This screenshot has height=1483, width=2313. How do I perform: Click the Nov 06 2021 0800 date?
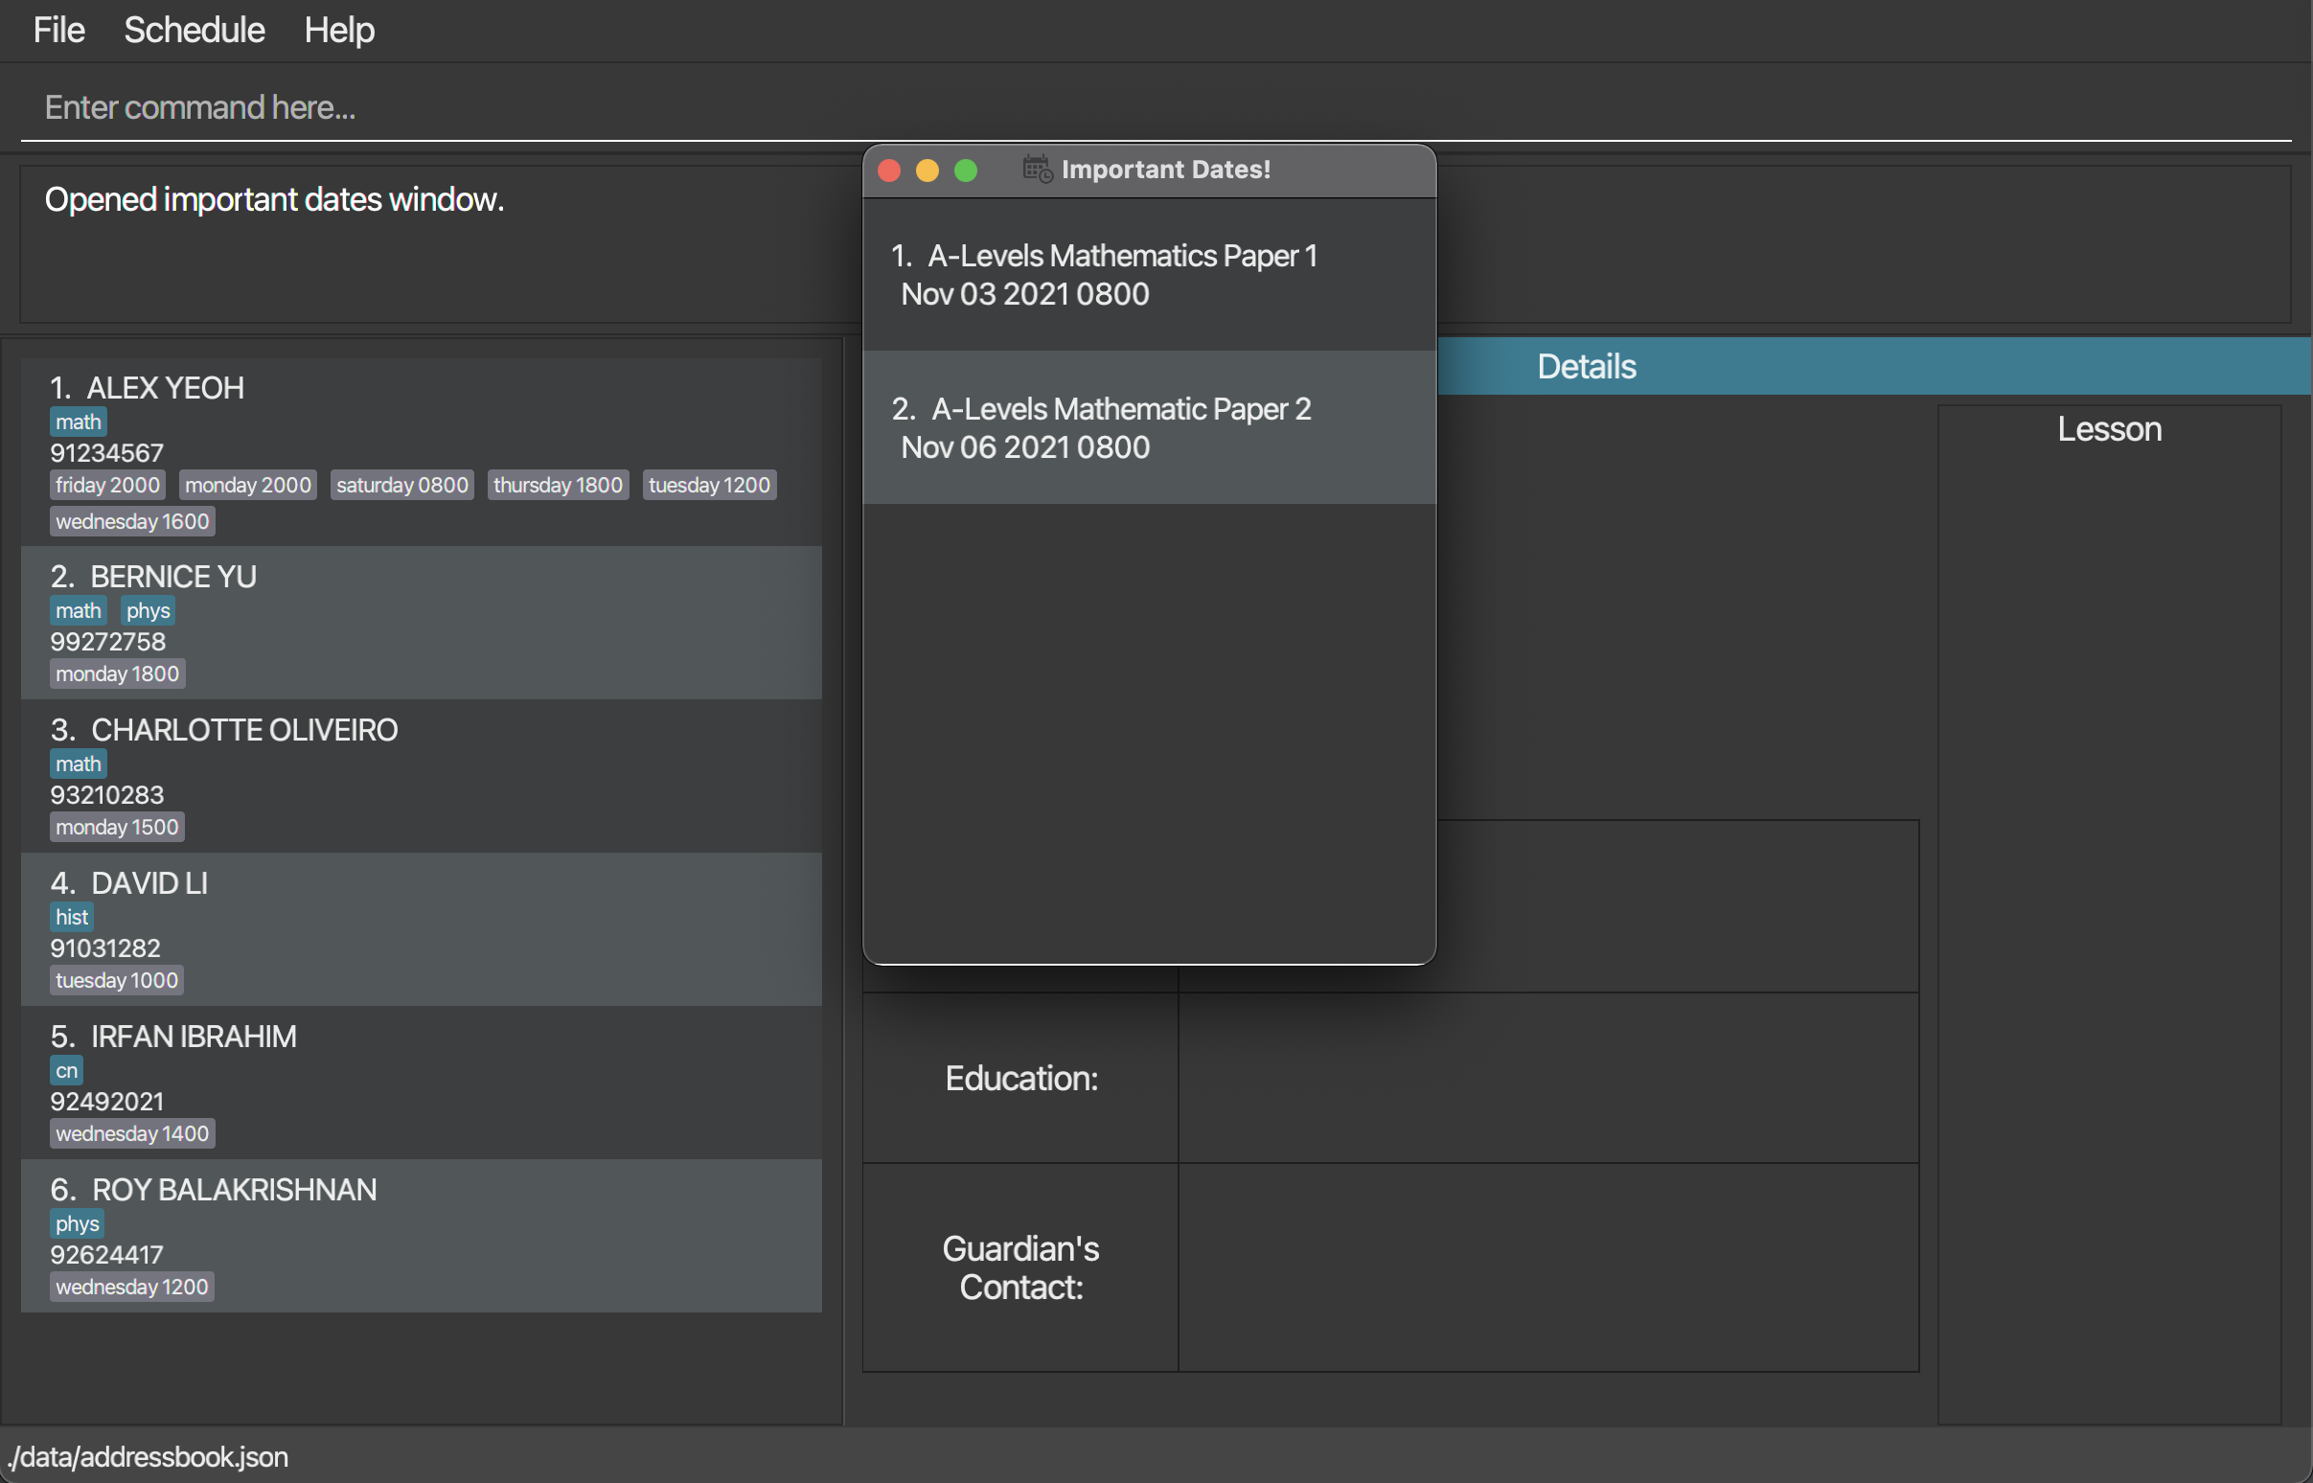pos(1024,446)
